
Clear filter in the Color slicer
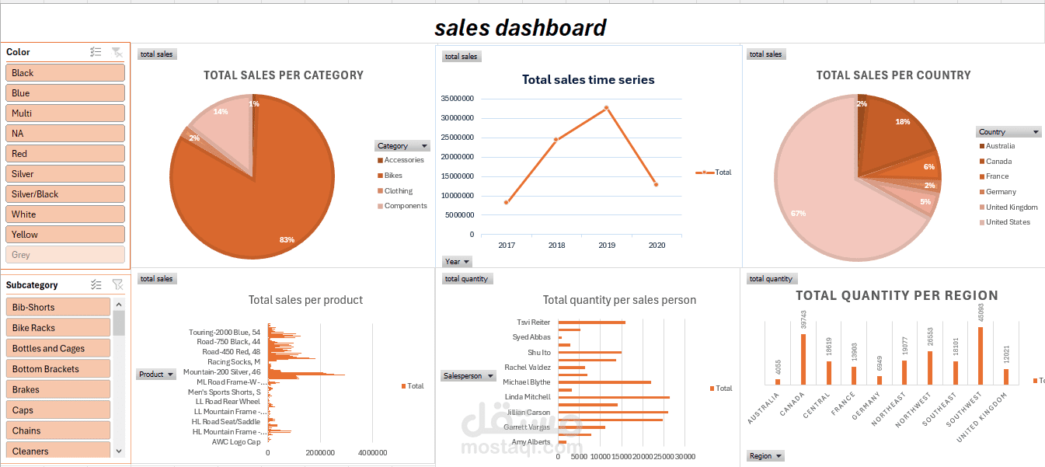tap(117, 52)
